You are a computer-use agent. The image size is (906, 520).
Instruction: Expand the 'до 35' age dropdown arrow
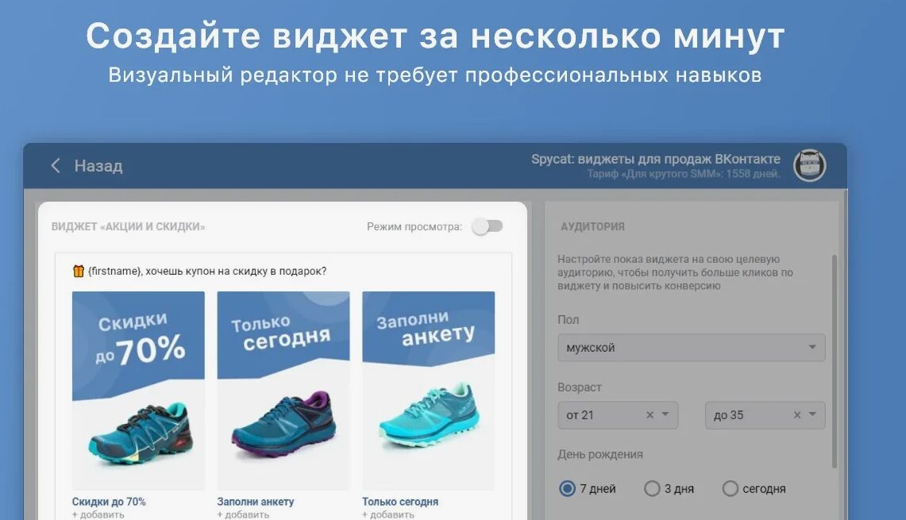tap(812, 414)
